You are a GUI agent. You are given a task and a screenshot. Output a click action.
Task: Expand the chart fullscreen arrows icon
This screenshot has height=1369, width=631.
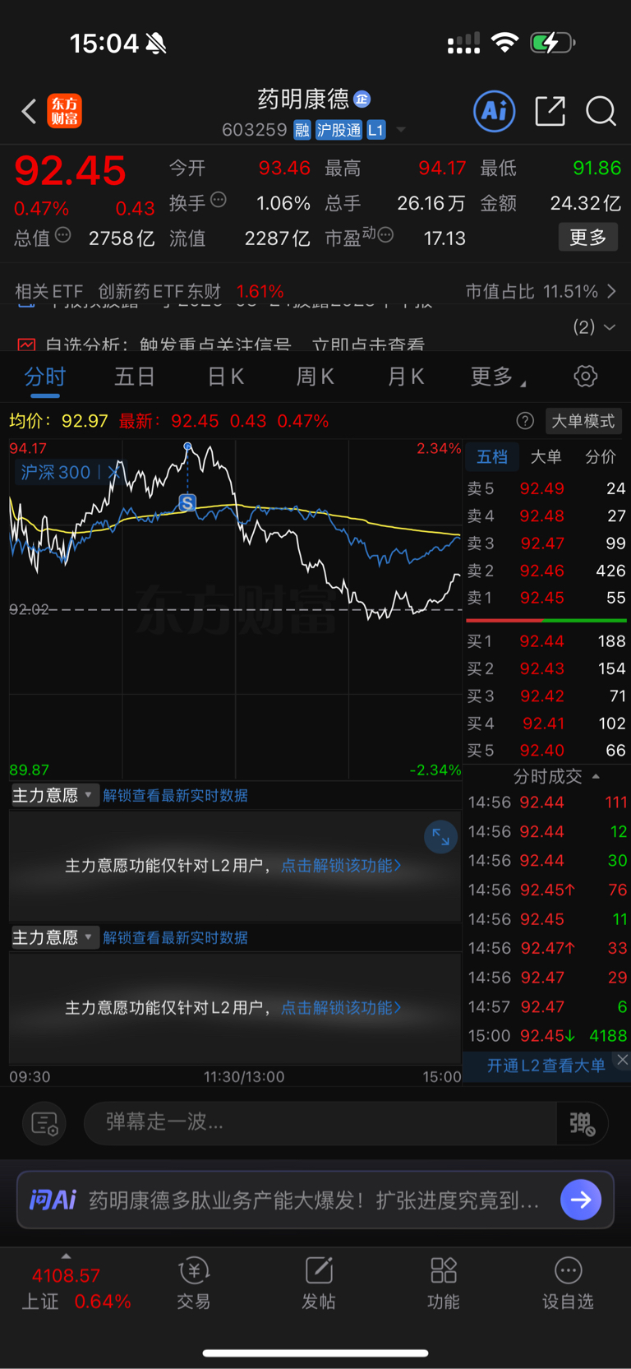[x=440, y=837]
